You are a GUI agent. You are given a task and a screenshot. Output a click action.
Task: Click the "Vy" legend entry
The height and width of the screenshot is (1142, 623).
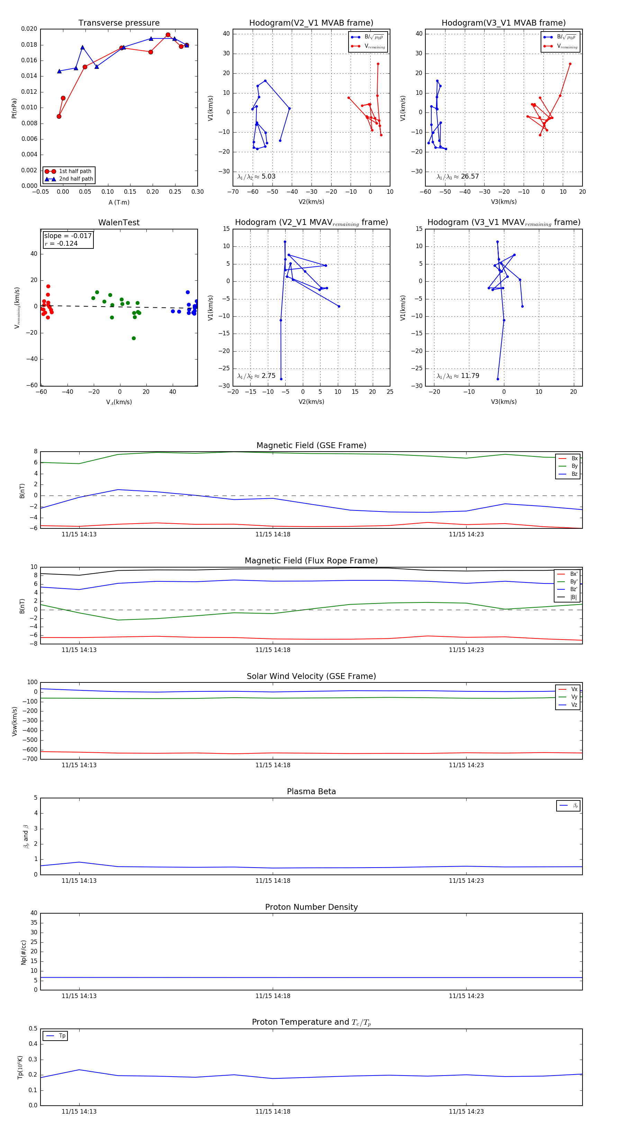coord(568,697)
